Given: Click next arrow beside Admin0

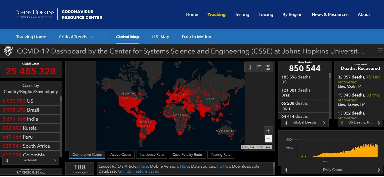Looking at the screenshot, I should point(55,160).
